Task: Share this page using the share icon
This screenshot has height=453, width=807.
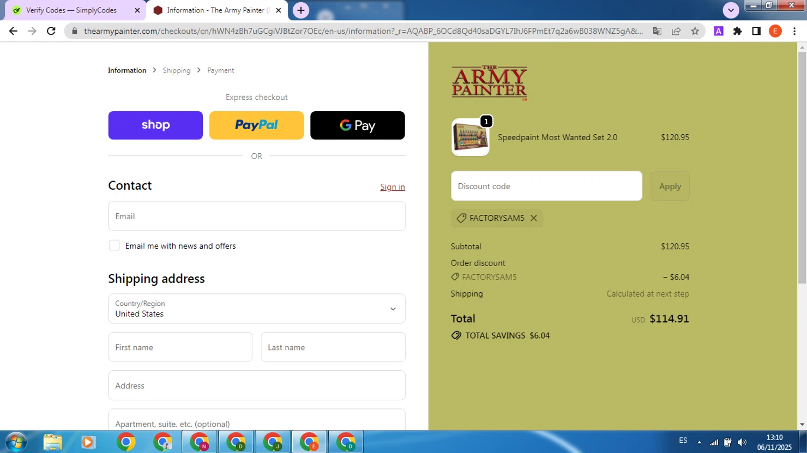Action: point(676,31)
